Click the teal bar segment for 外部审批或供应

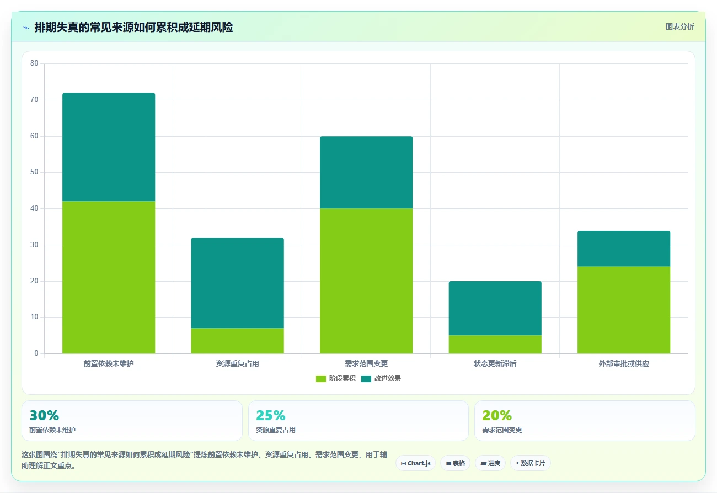pyautogui.click(x=624, y=249)
